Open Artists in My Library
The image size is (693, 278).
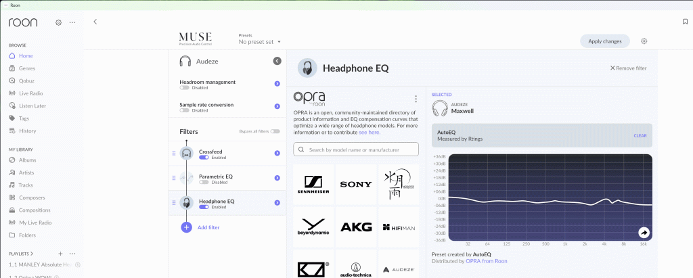coord(26,172)
